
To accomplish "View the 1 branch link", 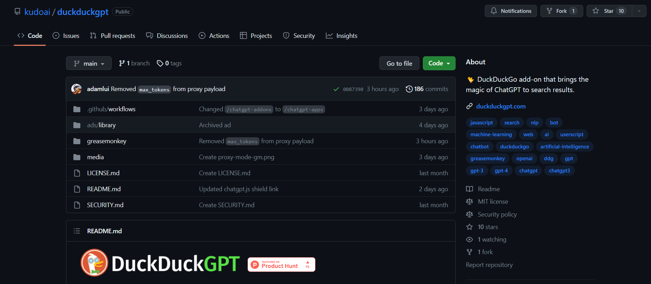I will [x=134, y=63].
